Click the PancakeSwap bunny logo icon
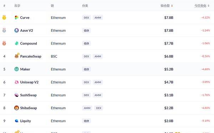214x133 pixels. (x=17, y=56)
